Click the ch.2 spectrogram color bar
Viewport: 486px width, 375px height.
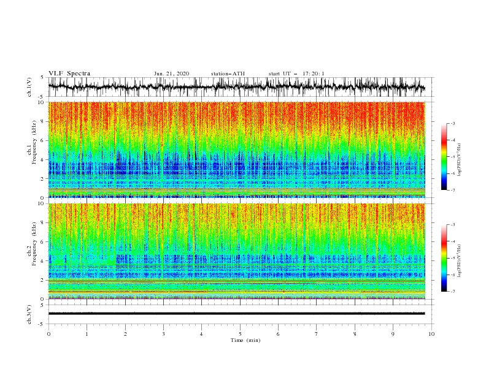444,258
